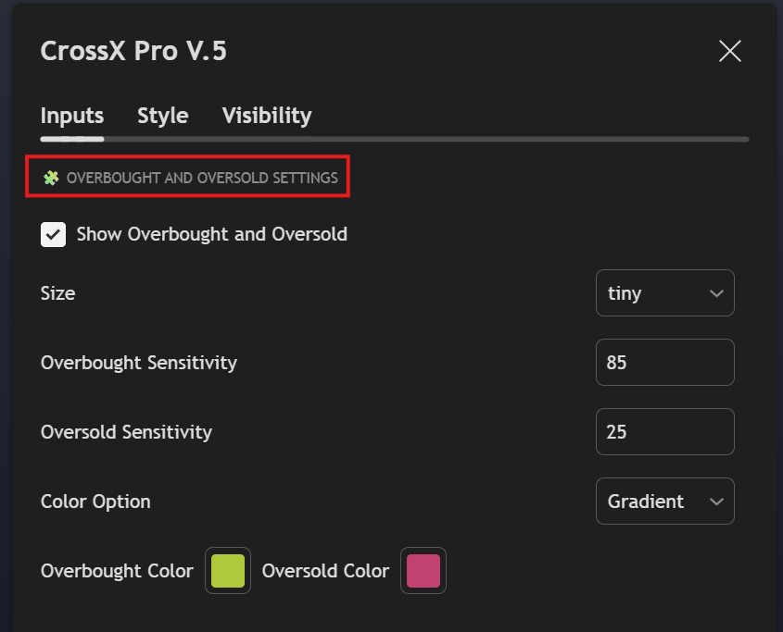Click the chevron arrow in the Gradient dropdown

(x=715, y=502)
